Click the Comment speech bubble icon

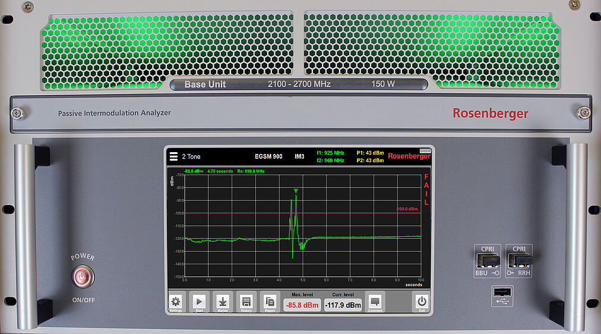pyautogui.click(x=375, y=301)
